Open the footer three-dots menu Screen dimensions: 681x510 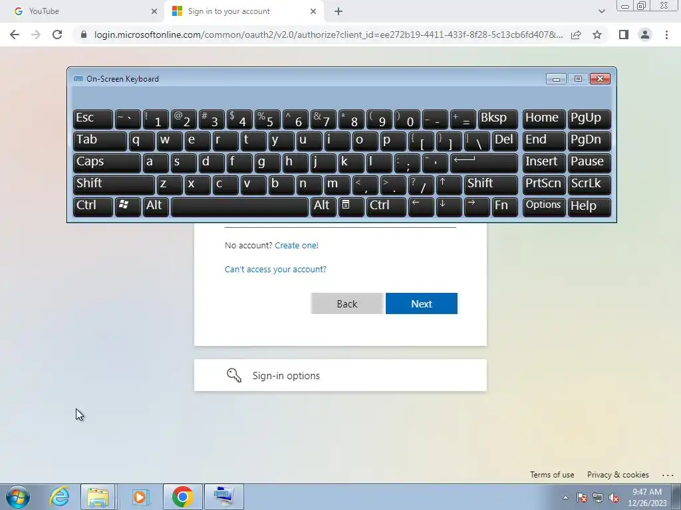click(x=668, y=475)
